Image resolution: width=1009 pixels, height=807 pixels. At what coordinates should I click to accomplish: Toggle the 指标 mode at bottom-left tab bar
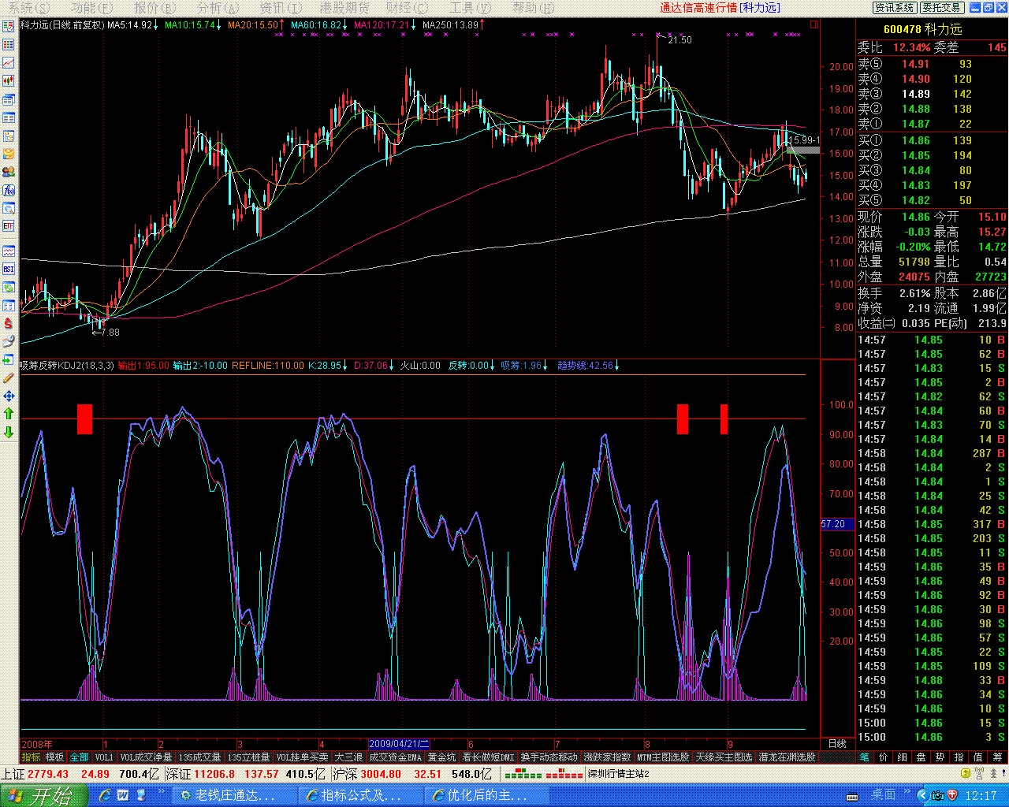coord(31,757)
